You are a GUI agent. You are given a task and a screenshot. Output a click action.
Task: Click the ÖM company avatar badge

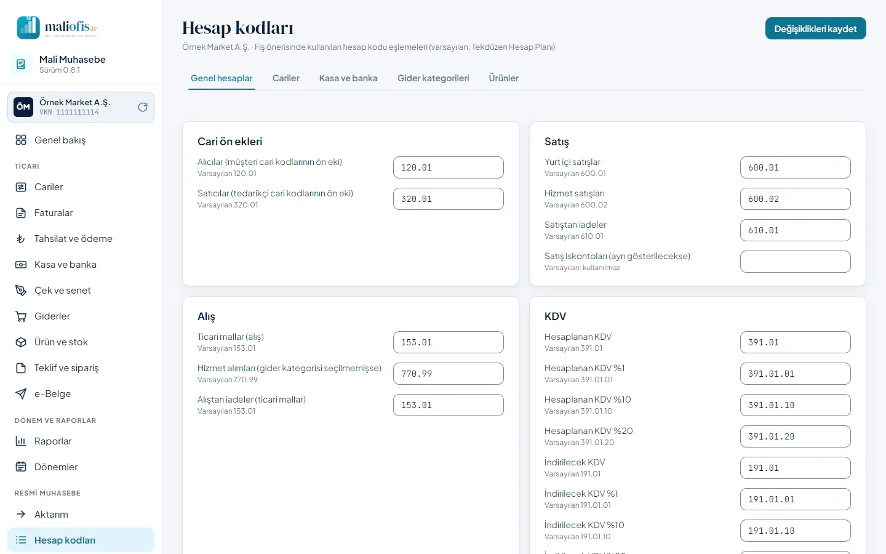tap(23, 107)
